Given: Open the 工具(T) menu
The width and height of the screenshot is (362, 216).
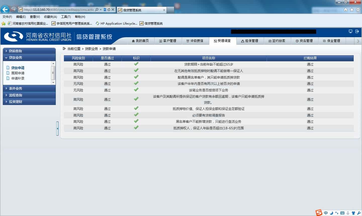Looking at the screenshot, I should click(x=66, y=17).
